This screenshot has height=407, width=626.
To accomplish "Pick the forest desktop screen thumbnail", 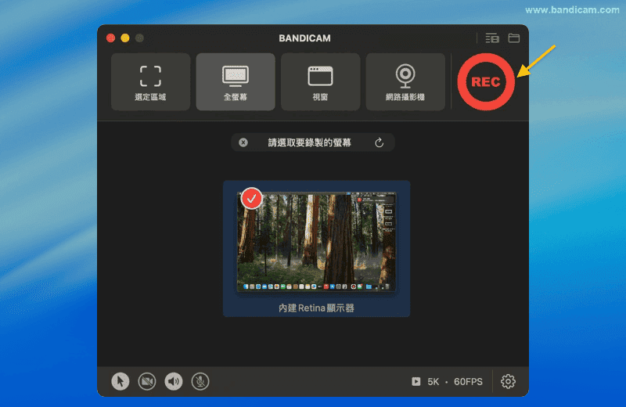I will click(317, 243).
